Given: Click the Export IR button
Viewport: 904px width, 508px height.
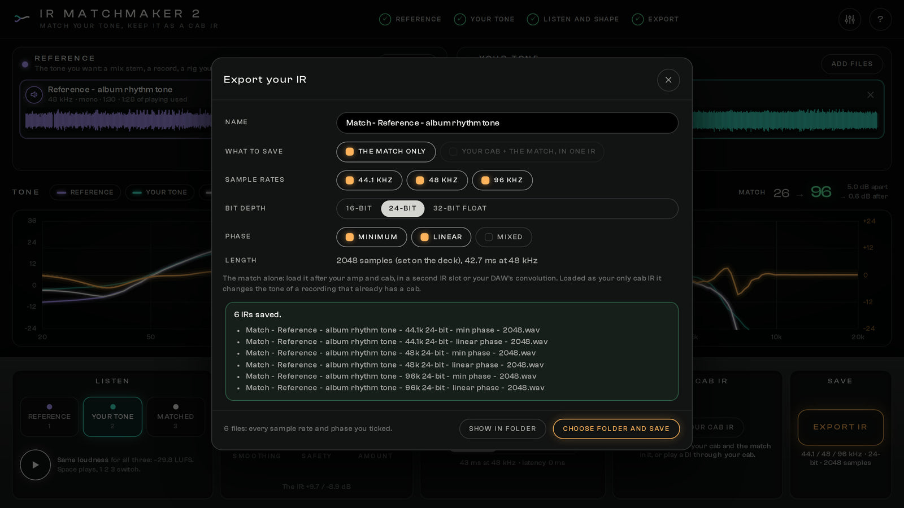Looking at the screenshot, I should (x=840, y=427).
